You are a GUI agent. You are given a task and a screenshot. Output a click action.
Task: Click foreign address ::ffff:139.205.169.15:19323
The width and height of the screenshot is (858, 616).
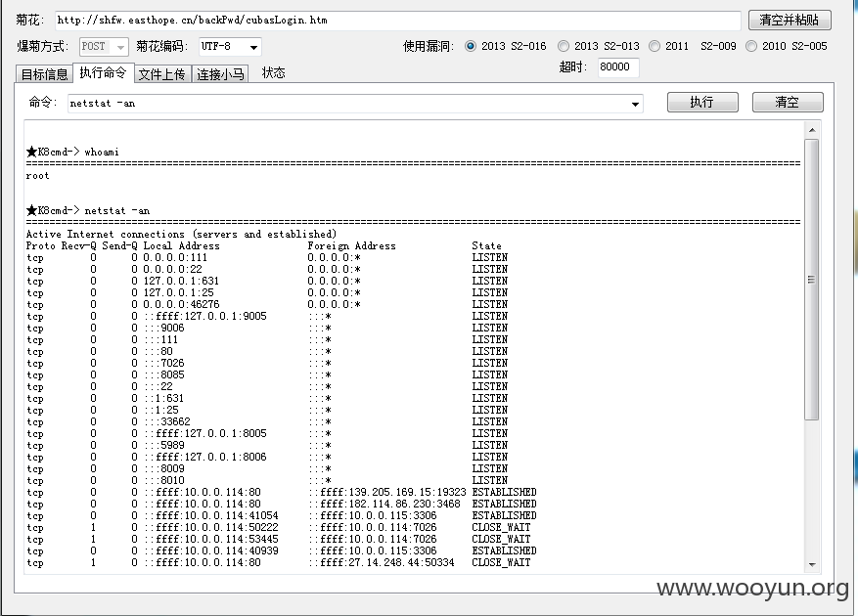tap(387, 493)
